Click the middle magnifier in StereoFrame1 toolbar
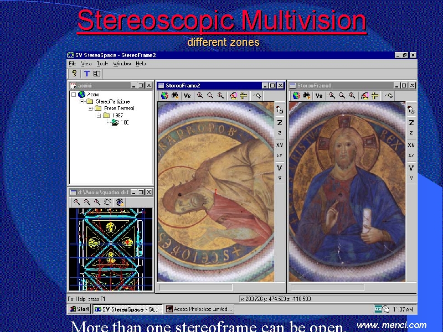 (x=342, y=96)
